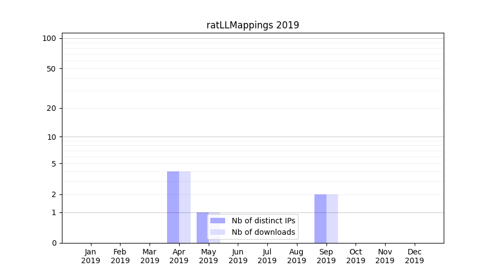This screenshot has width=493, height=273.
Task: Select the 'Nb of downloads' legend label
Action: pos(263,232)
